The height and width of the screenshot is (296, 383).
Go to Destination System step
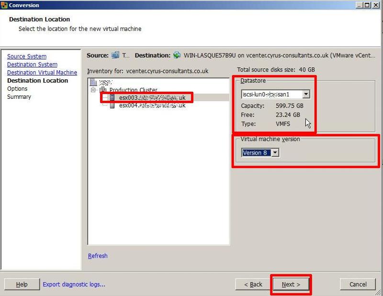pyautogui.click(x=32, y=64)
